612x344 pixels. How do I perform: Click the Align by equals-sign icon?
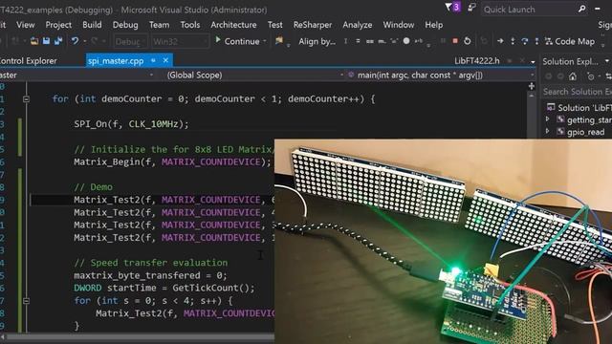[358, 41]
